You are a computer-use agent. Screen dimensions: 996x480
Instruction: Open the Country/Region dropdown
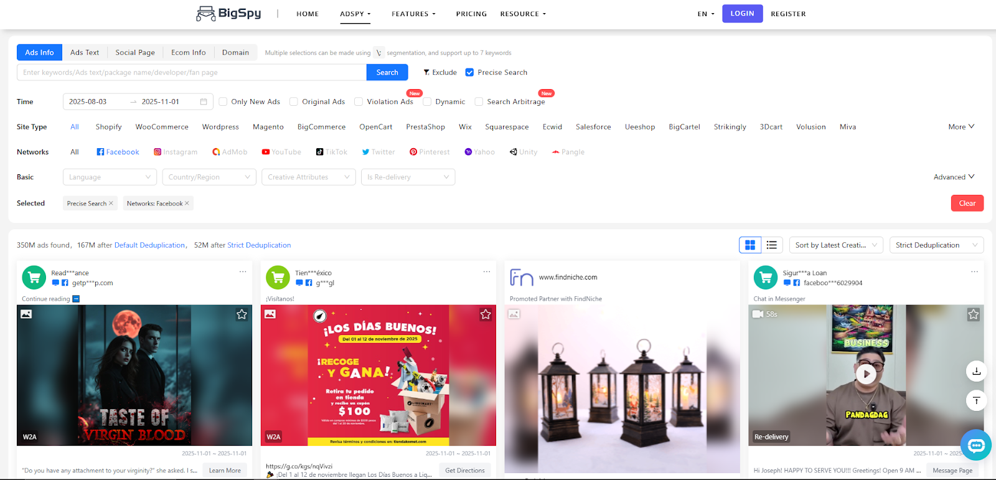tap(209, 177)
